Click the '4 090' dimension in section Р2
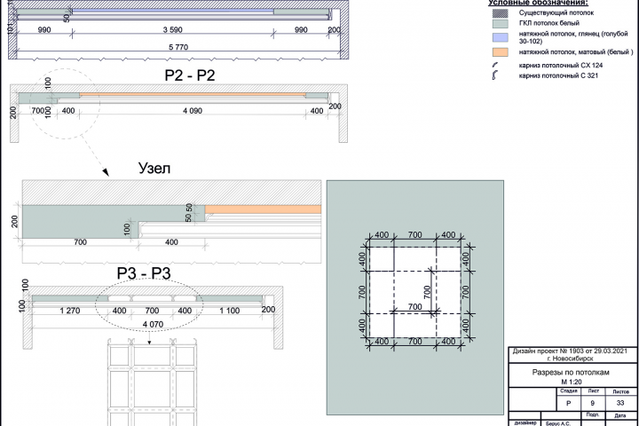The width and height of the screenshot is (639, 426). pyautogui.click(x=193, y=111)
